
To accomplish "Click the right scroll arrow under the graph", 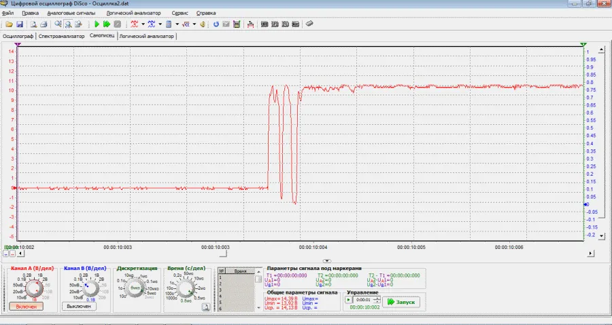I will (590, 254).
